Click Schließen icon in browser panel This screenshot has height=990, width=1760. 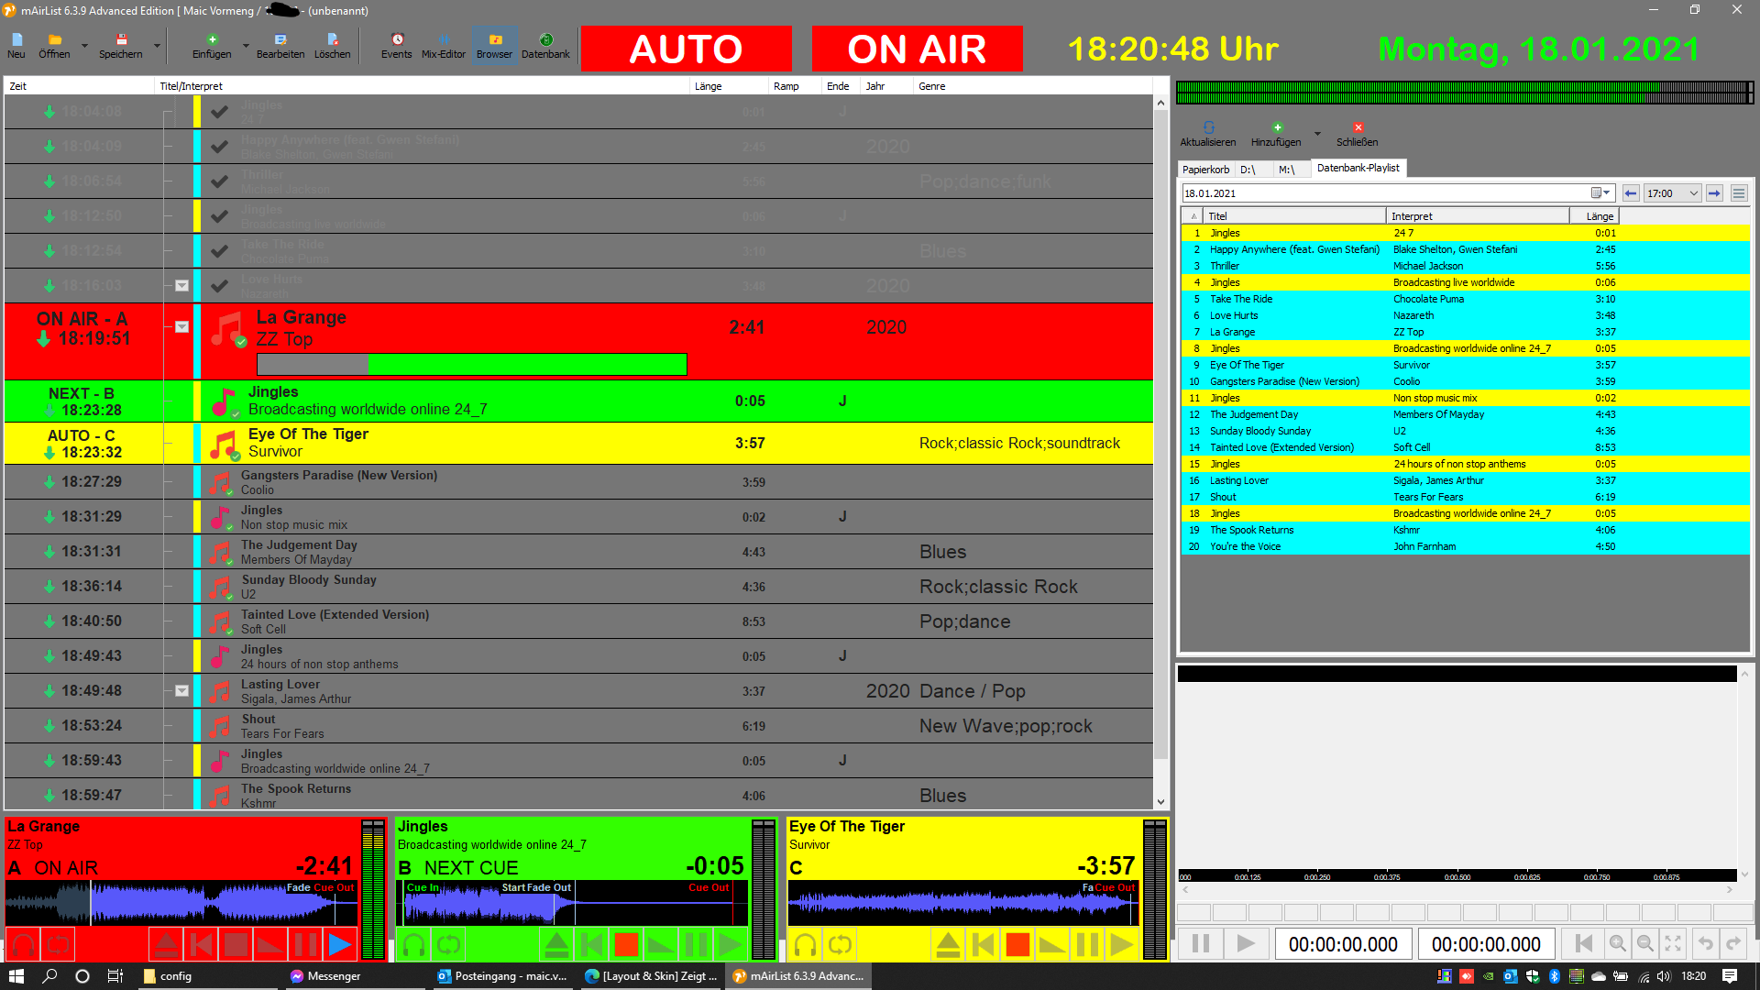tap(1357, 133)
